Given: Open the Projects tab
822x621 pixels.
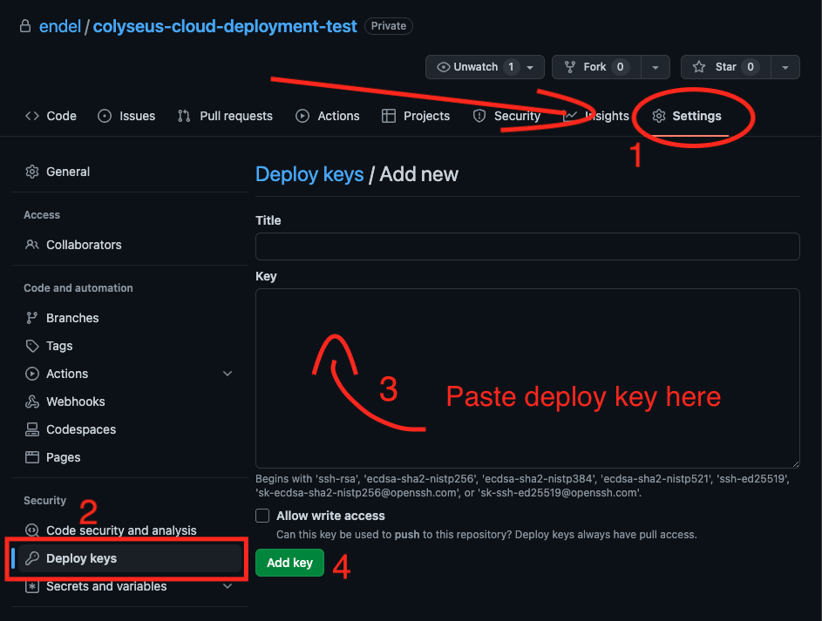Looking at the screenshot, I should tap(416, 116).
